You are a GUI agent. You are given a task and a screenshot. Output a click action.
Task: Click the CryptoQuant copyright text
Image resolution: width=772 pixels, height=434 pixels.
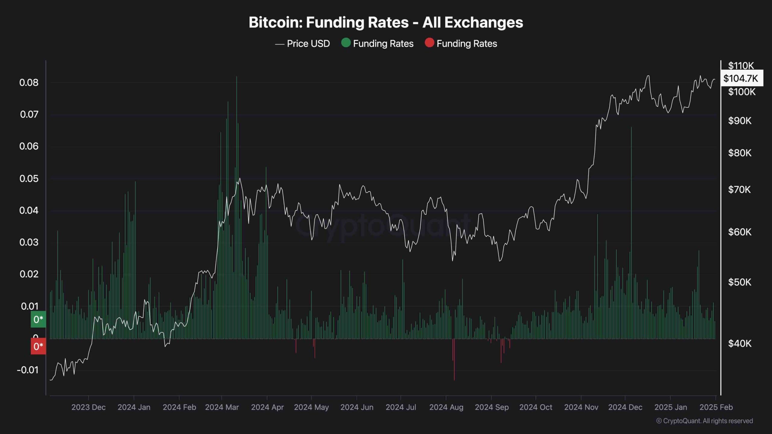click(704, 421)
